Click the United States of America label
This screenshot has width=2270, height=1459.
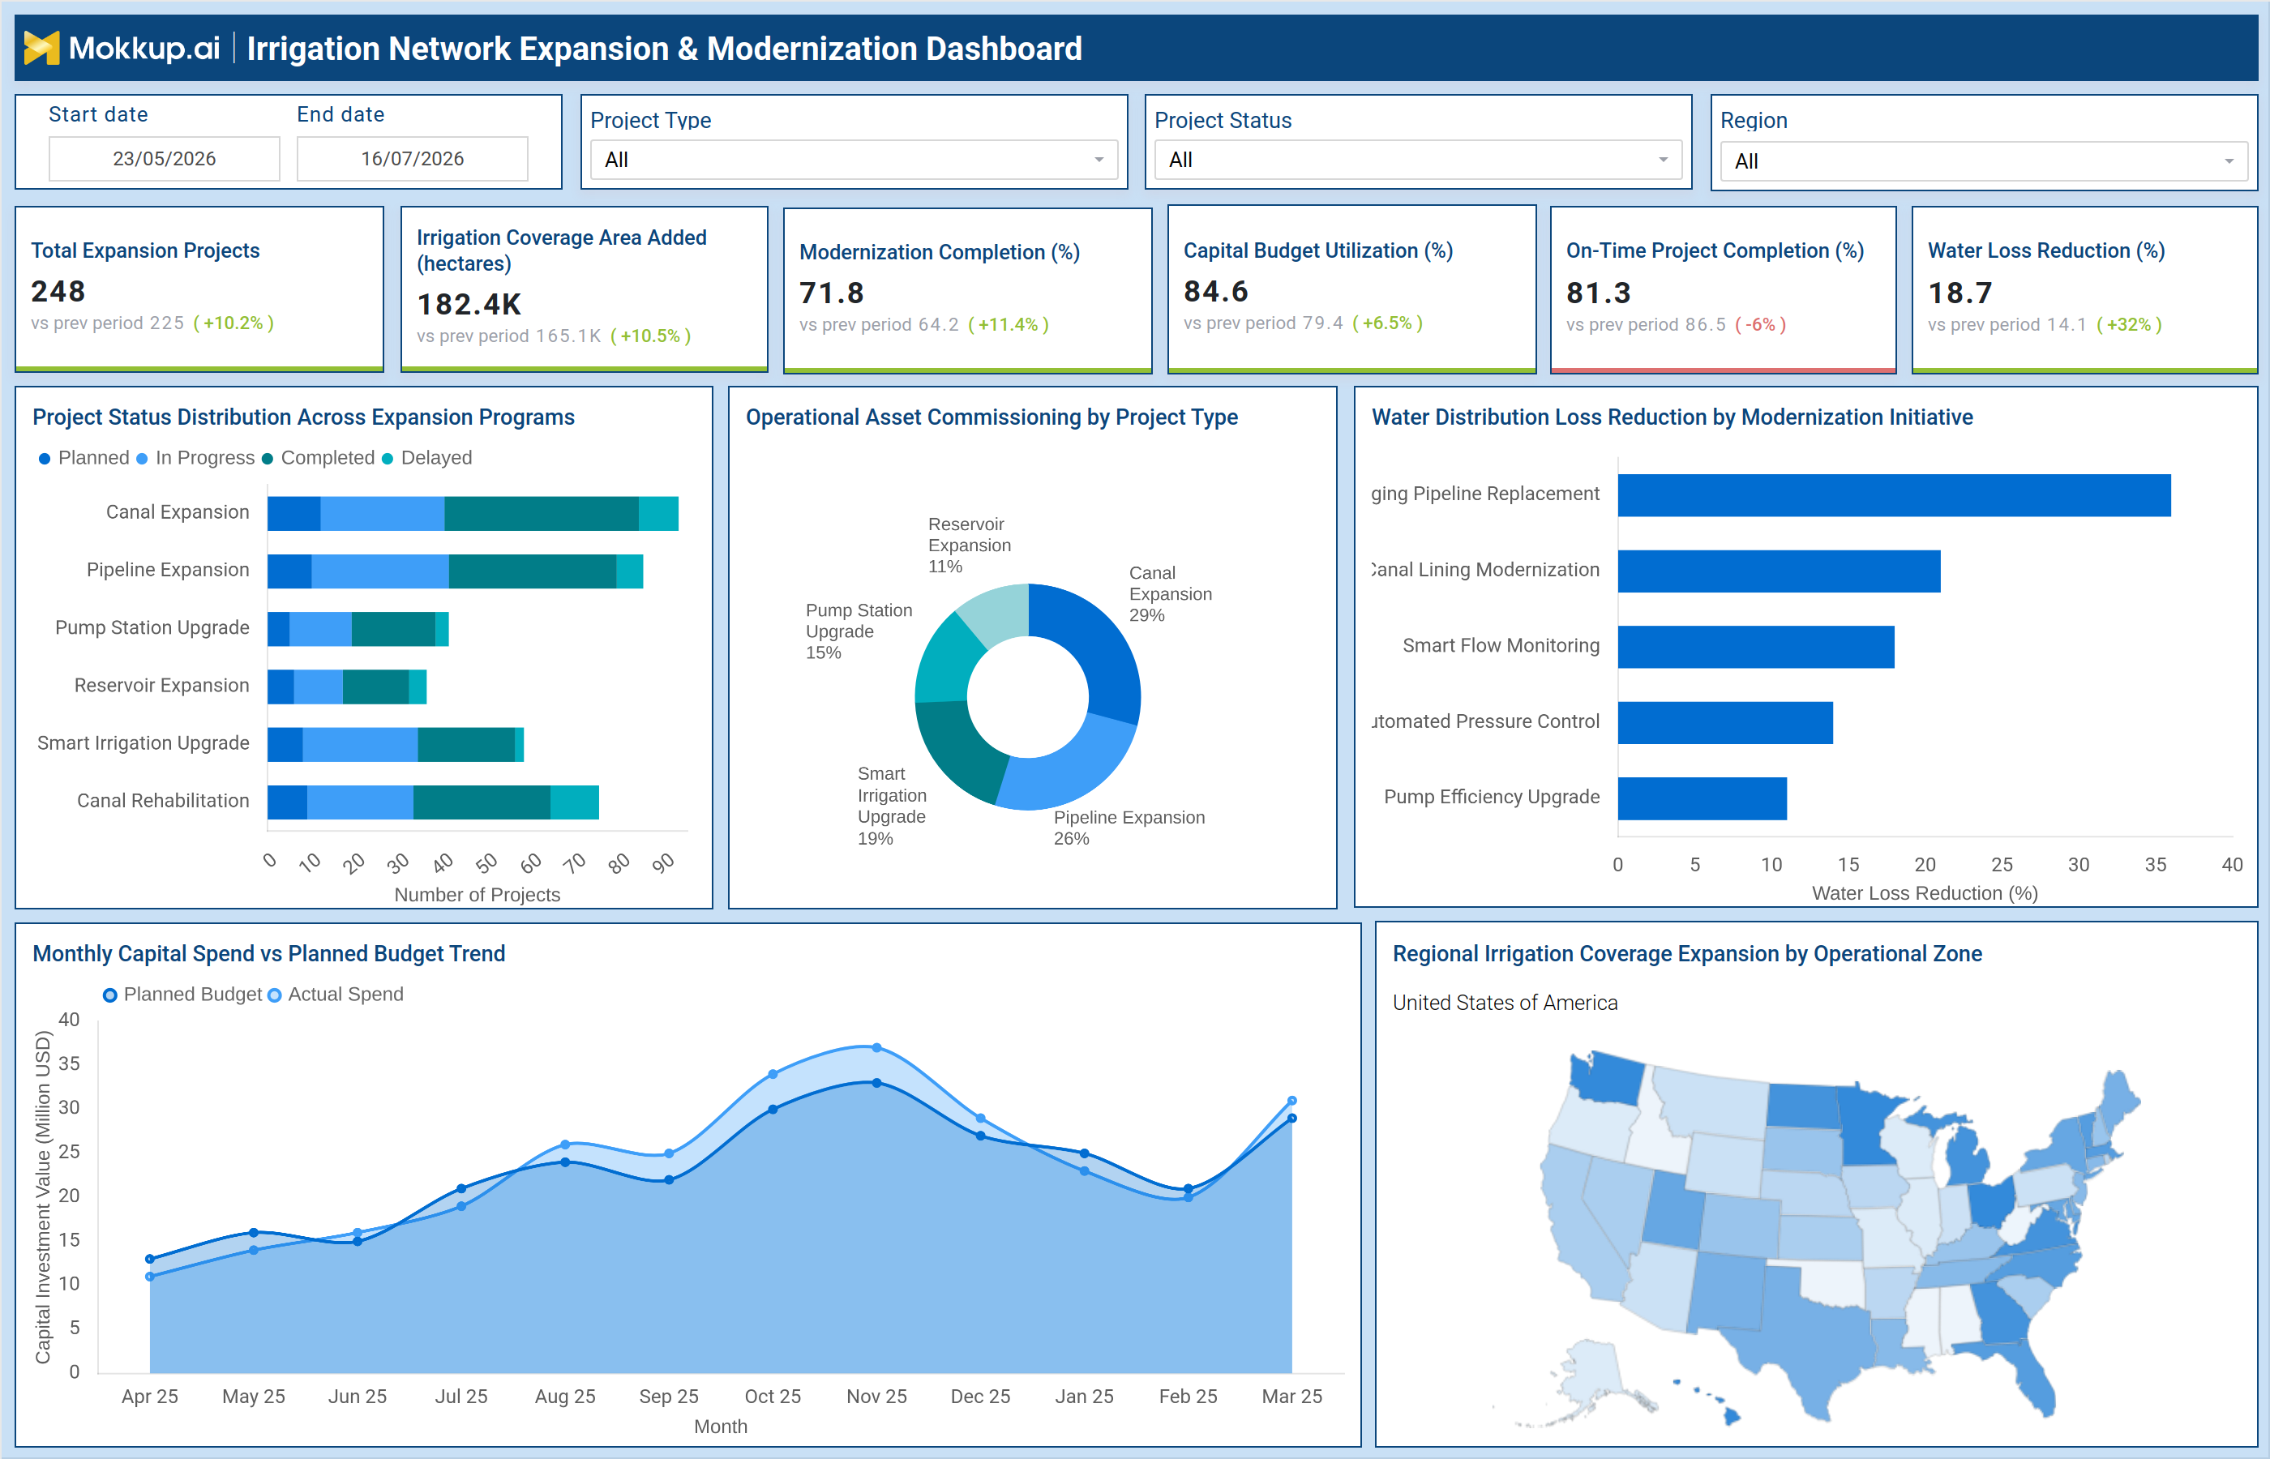click(x=1505, y=1003)
